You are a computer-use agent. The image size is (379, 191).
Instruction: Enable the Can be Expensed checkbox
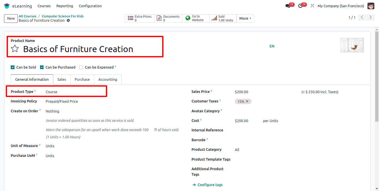[x=81, y=67]
